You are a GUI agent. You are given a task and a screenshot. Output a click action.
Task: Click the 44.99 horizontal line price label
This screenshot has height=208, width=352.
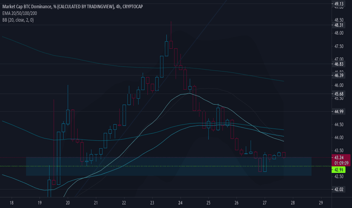339,112
